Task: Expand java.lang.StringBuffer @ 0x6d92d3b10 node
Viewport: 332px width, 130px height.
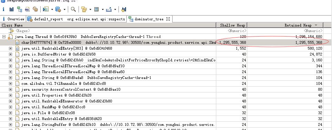Action: [10, 125]
